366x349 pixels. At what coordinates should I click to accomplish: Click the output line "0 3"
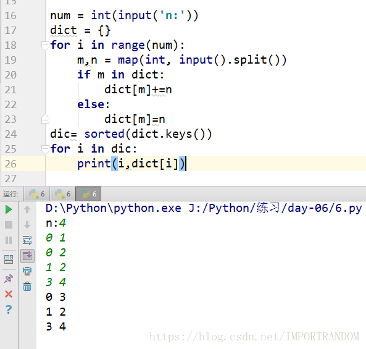[56, 297]
